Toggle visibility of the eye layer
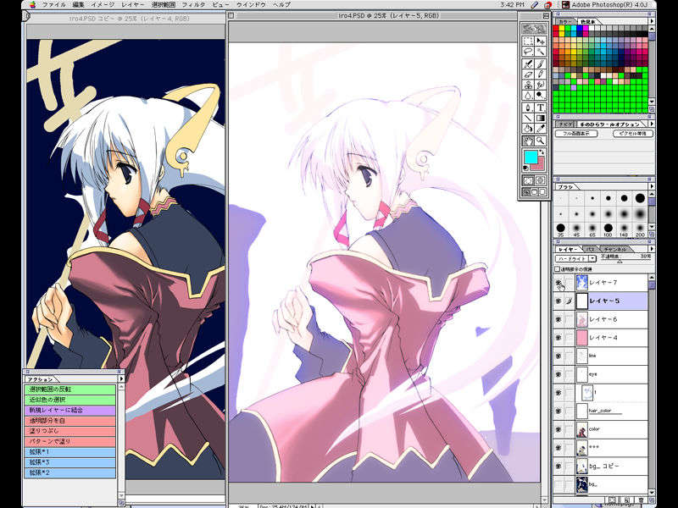The image size is (678, 508). [559, 374]
